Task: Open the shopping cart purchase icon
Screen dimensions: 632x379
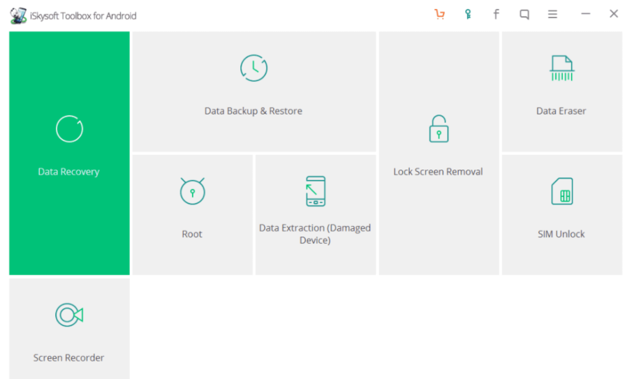Action: [439, 15]
